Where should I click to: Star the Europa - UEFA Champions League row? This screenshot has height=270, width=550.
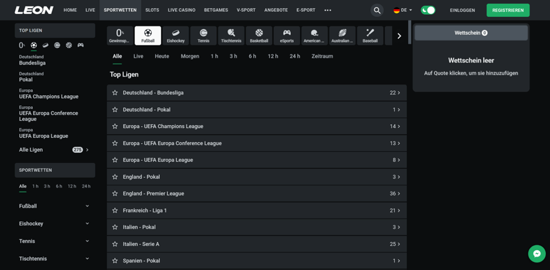(x=115, y=126)
